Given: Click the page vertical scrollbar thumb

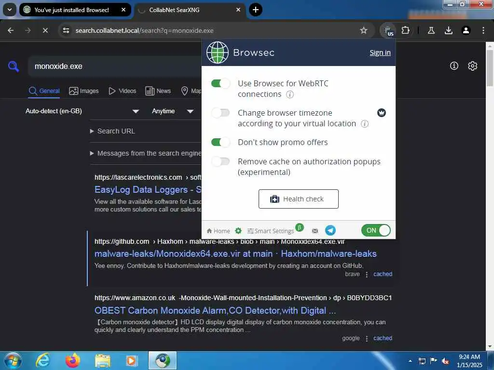Looking at the screenshot, I should (x=490, y=67).
